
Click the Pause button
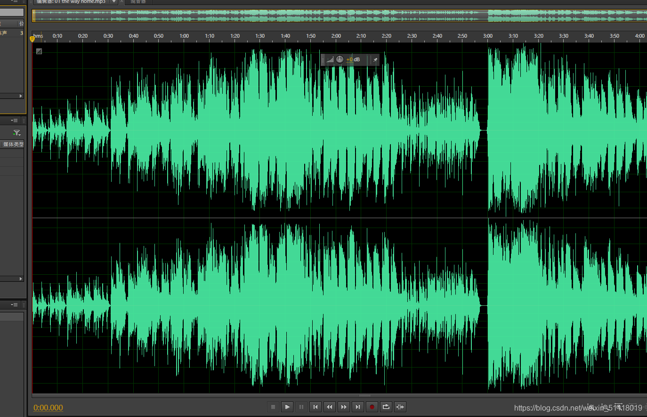301,407
